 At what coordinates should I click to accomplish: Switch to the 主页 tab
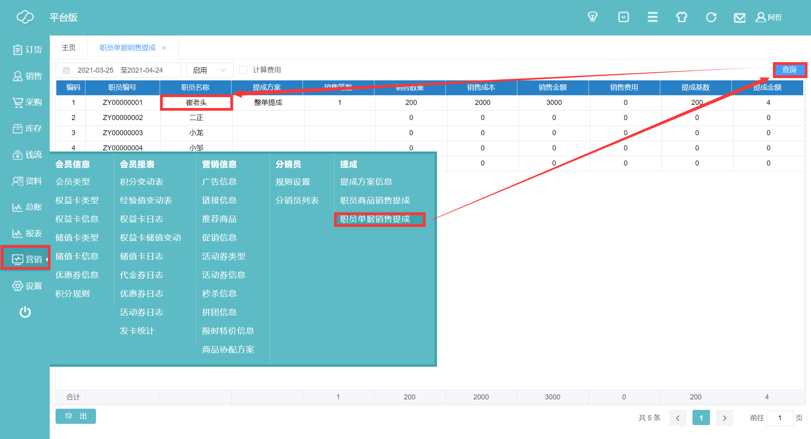point(69,48)
